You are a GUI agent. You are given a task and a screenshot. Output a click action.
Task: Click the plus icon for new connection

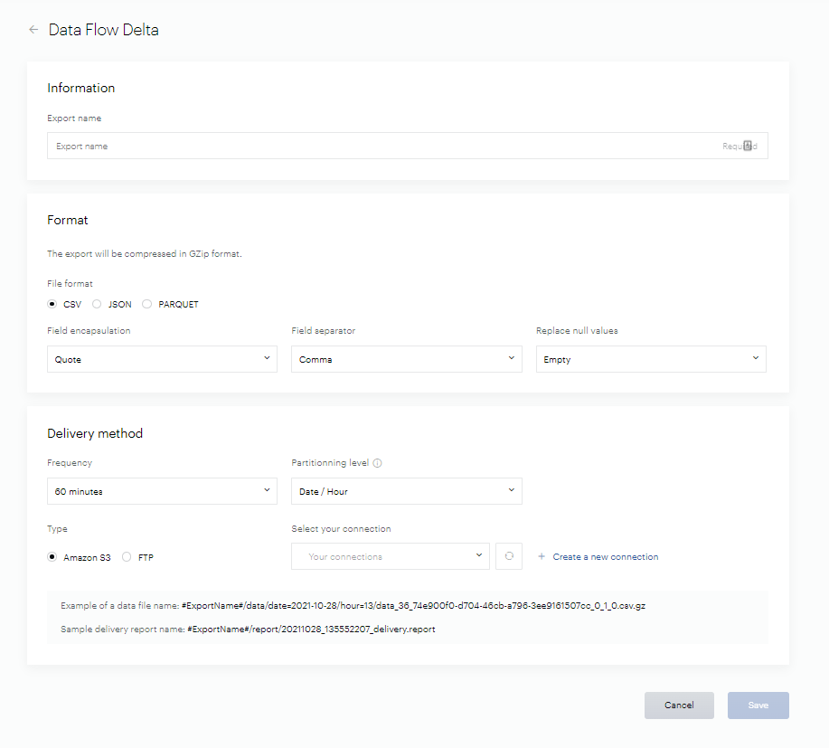pos(542,557)
